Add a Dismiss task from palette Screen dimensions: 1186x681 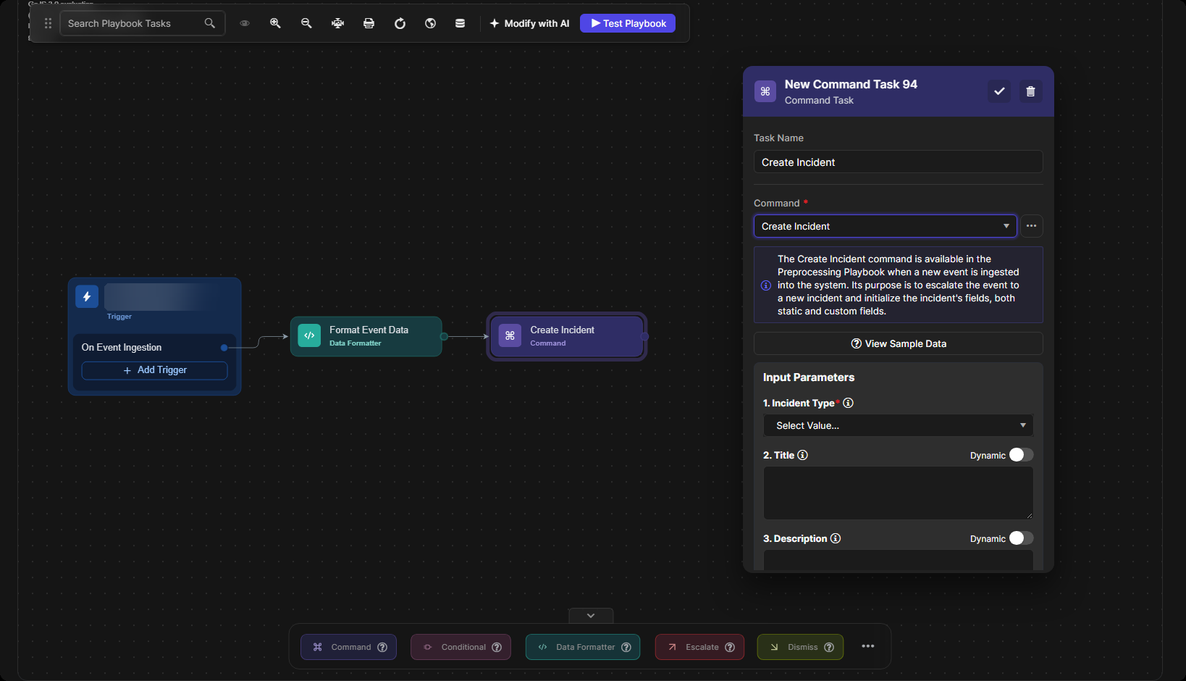click(x=800, y=647)
